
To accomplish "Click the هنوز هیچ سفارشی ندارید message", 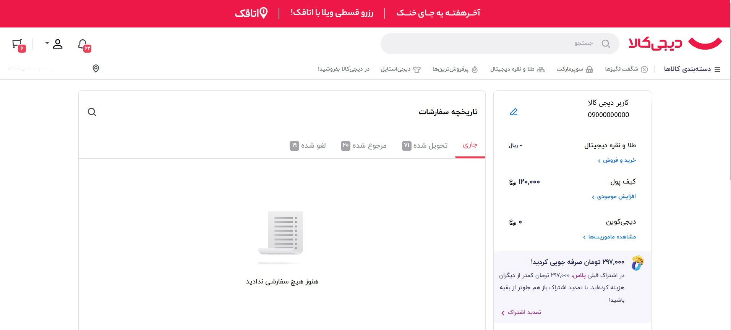I will pos(282,282).
